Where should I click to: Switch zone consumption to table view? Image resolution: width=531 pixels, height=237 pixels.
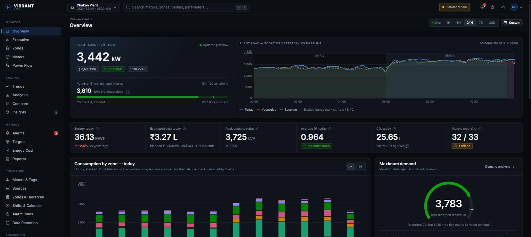(x=360, y=167)
